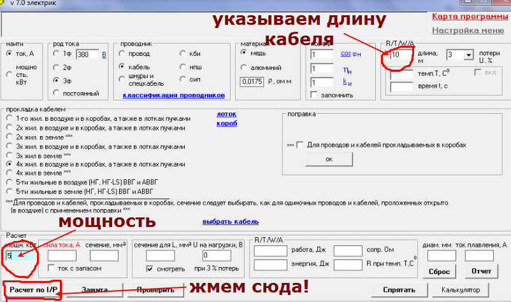
Task: Open the 'Калькулятор' button
Action: [x=461, y=290]
